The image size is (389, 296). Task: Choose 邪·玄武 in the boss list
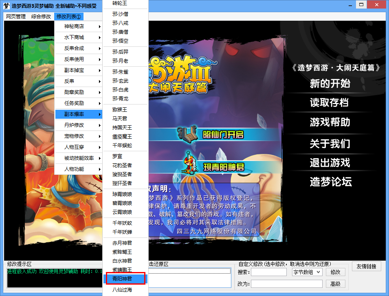(x=125, y=81)
